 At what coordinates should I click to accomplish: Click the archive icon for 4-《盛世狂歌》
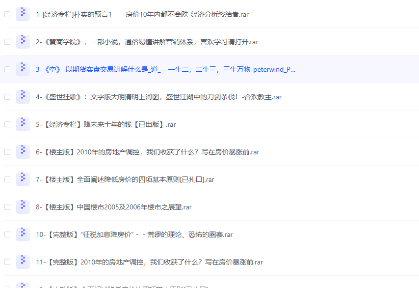[x=23, y=97]
